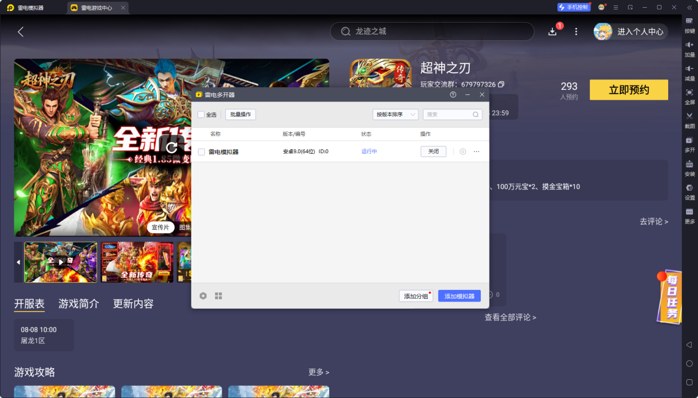
Task: Click the left carousel arrow under the banner
Action: (x=18, y=262)
